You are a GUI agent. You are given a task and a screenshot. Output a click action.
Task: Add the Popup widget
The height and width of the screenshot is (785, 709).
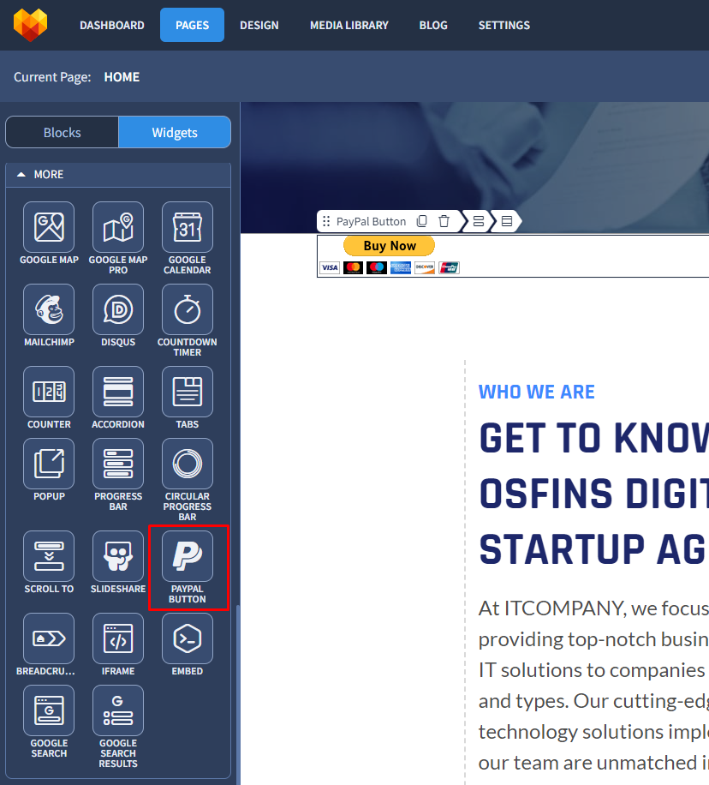click(49, 464)
